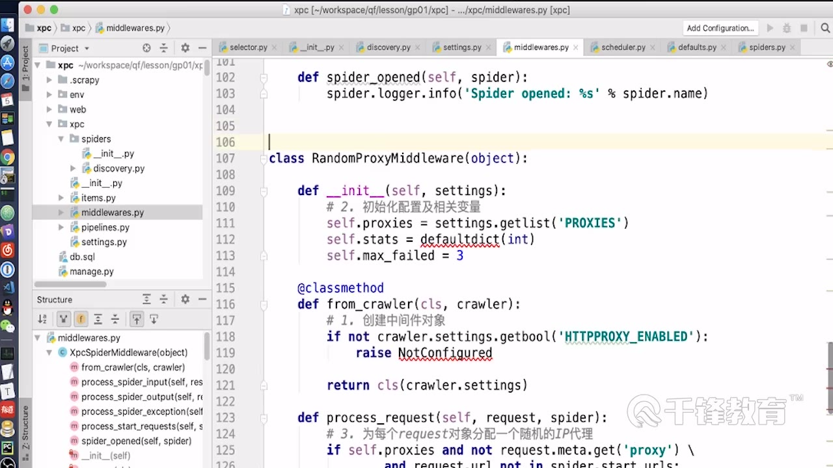Toggle Autoscroll to Source in Structure
The width and height of the screenshot is (833, 468).
[137, 319]
